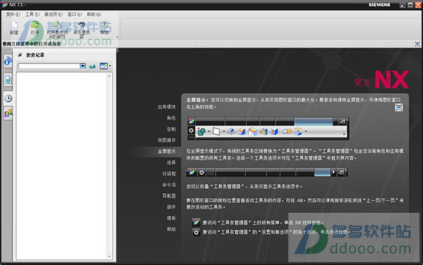Screen dimensions: 423x265
Task: Select 帮助 at bottom of welcome list
Action: pos(171,229)
